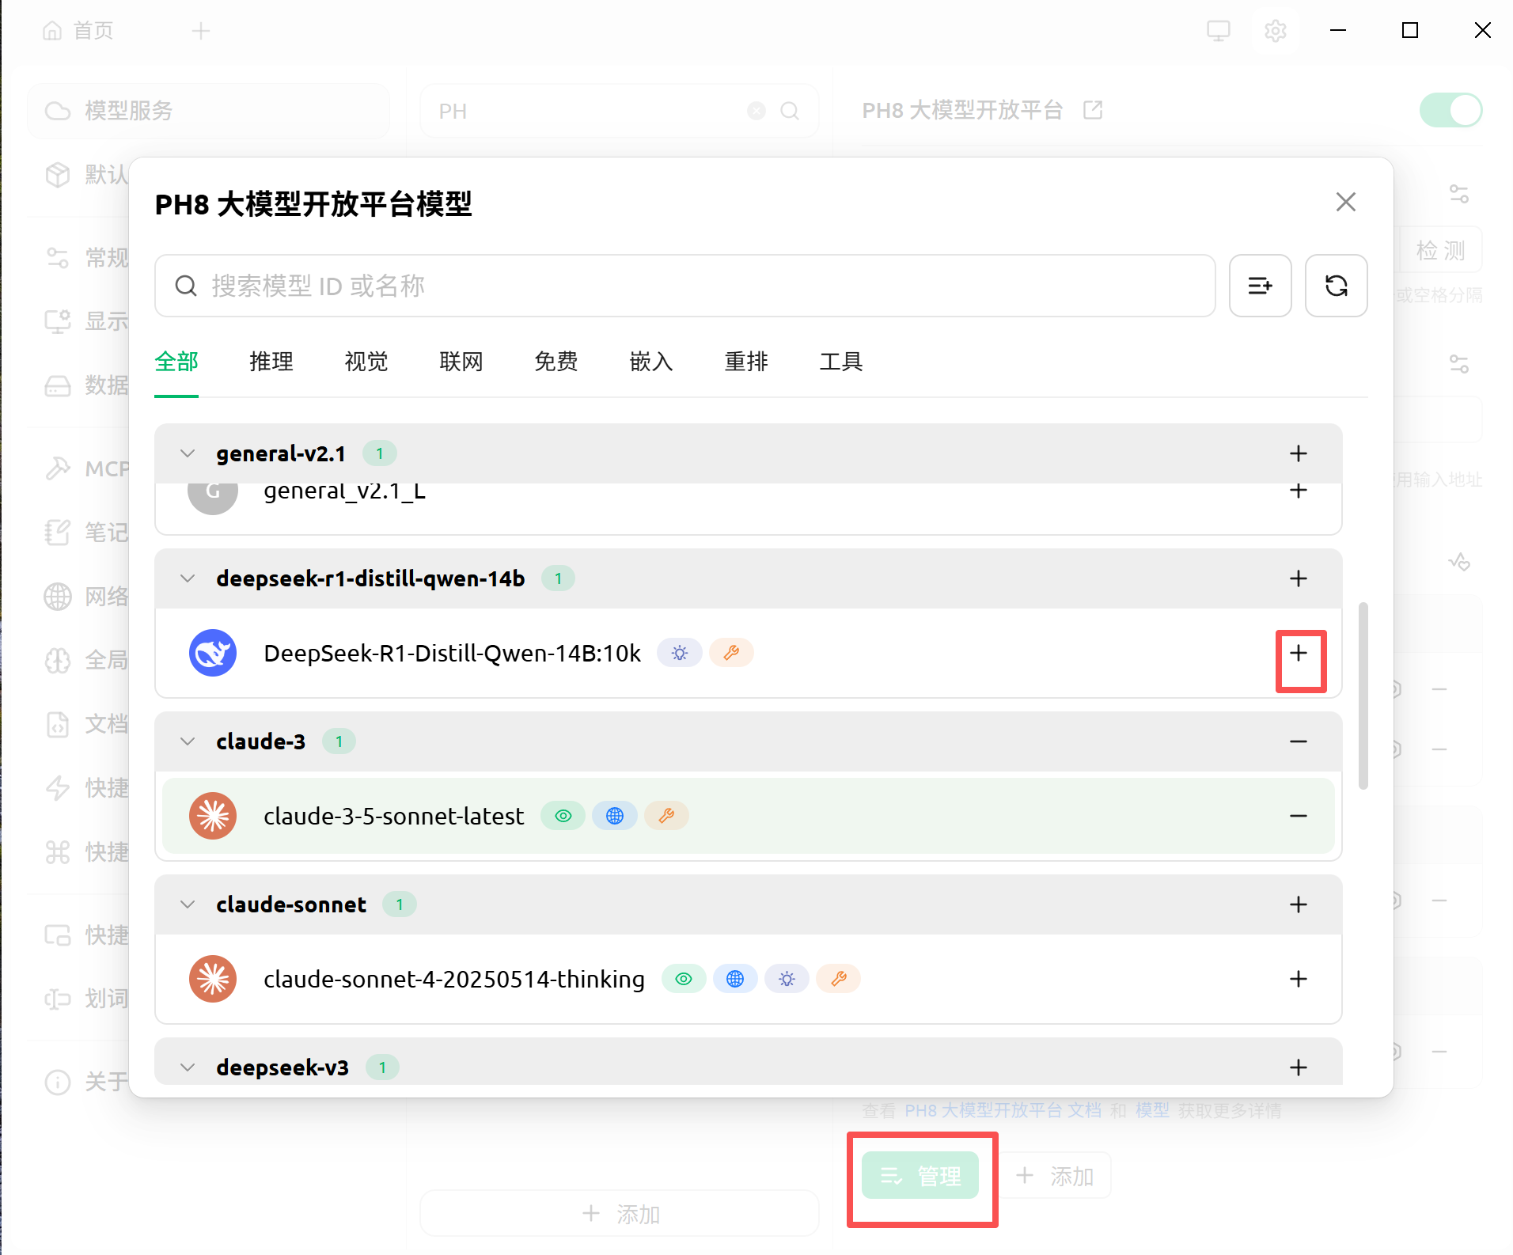Collapse the general-v2.1 group

(x=188, y=453)
